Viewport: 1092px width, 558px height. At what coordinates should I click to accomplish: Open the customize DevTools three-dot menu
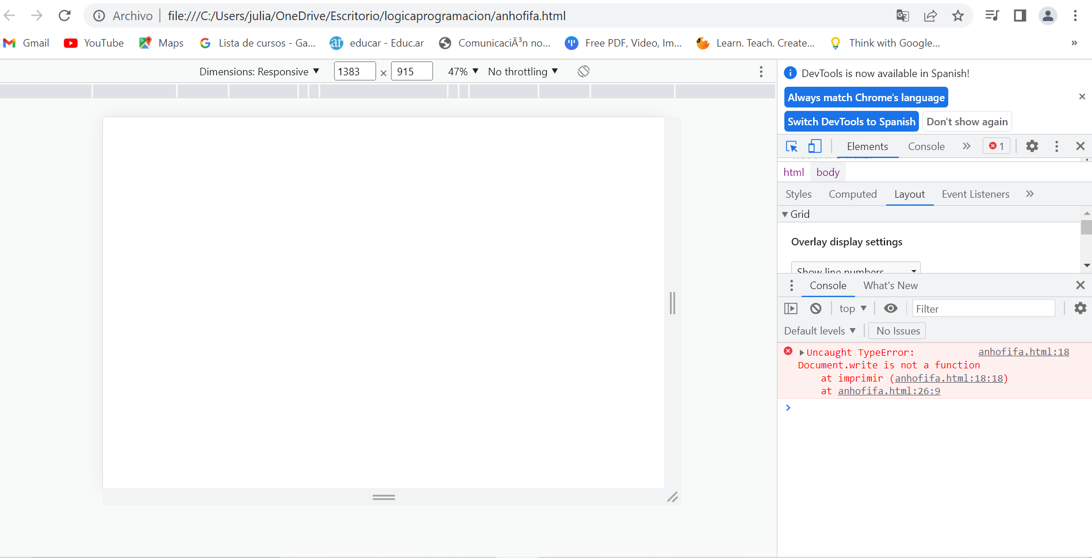[1056, 146]
